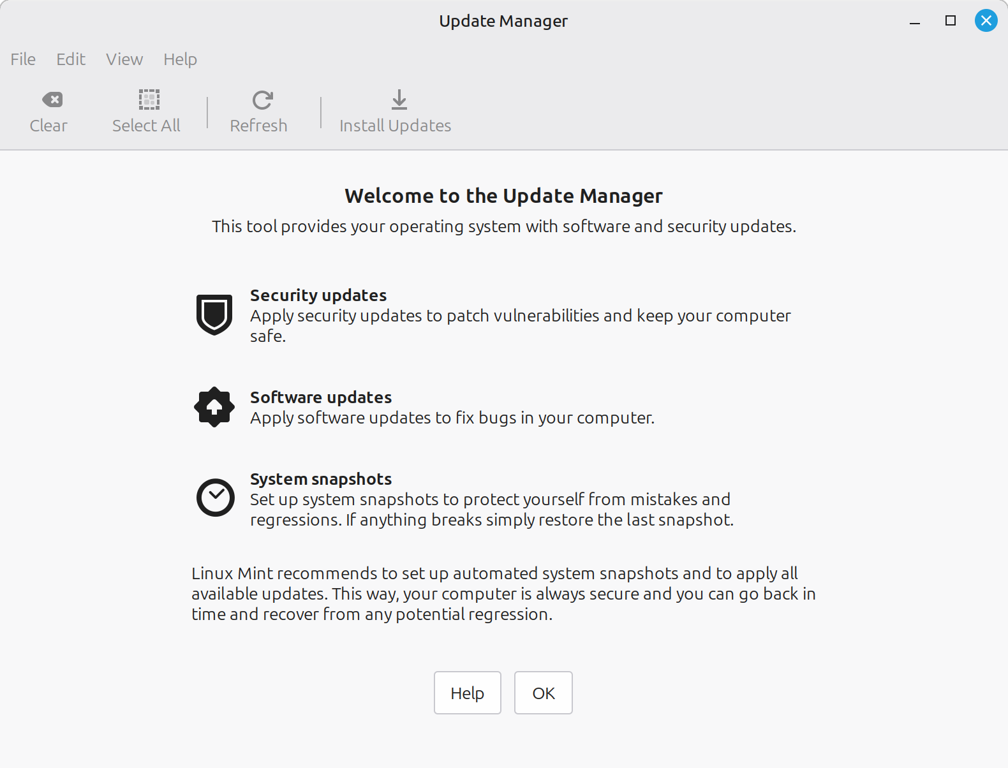The image size is (1008, 768).
Task: Open the Help menu in menu bar
Action: 180,59
